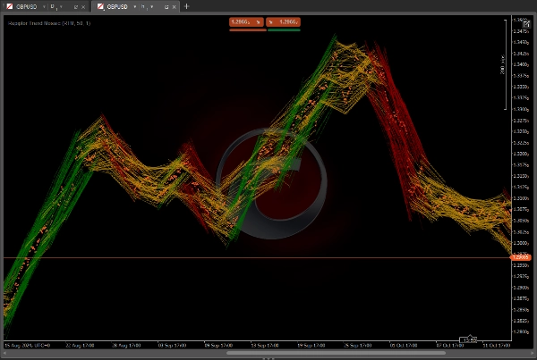The width and height of the screenshot is (537, 360).
Task: Click the red Sell quick-trade button
Action: click(x=246, y=21)
